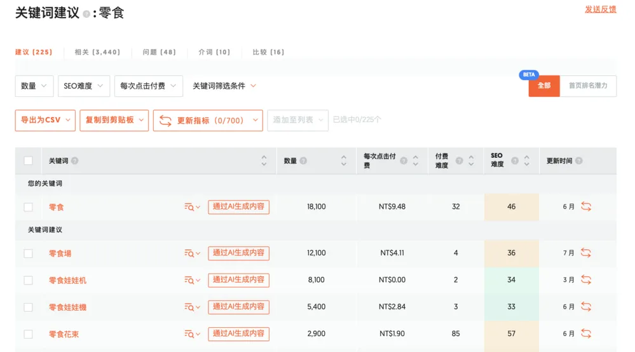Switch to 比较 (16) tab
The image size is (635, 352).
pos(268,52)
